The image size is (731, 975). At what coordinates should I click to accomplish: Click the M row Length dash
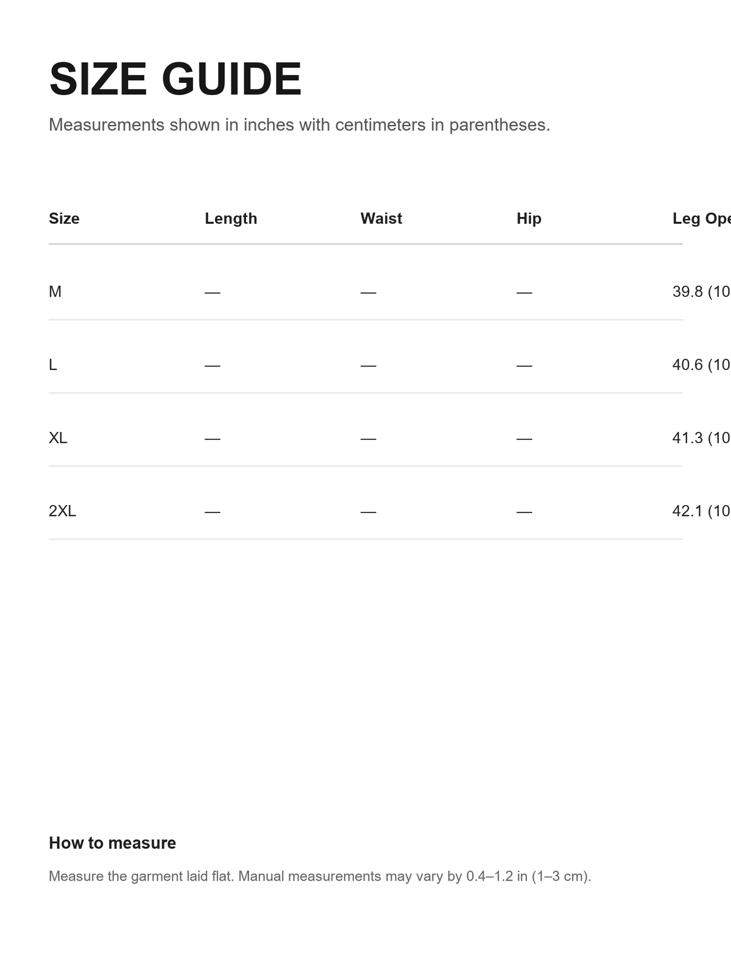pyautogui.click(x=213, y=292)
